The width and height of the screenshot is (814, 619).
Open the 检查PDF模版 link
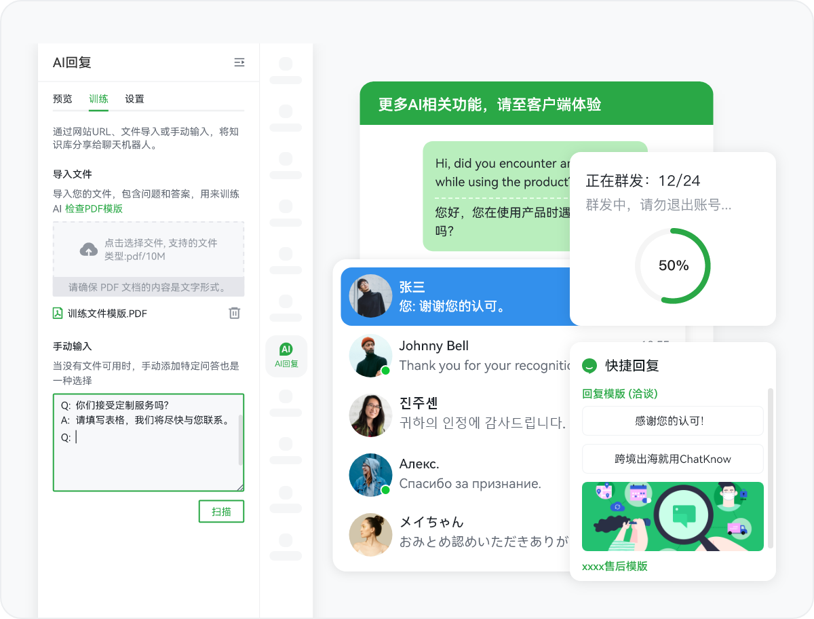(x=94, y=208)
